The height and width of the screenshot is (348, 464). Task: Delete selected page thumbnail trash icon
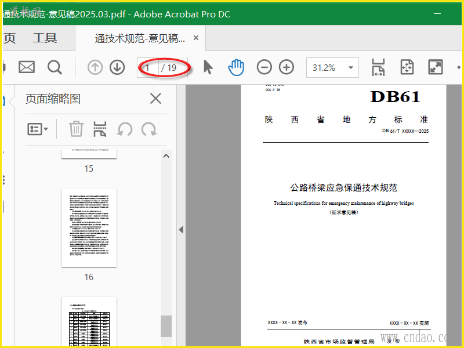tap(76, 129)
